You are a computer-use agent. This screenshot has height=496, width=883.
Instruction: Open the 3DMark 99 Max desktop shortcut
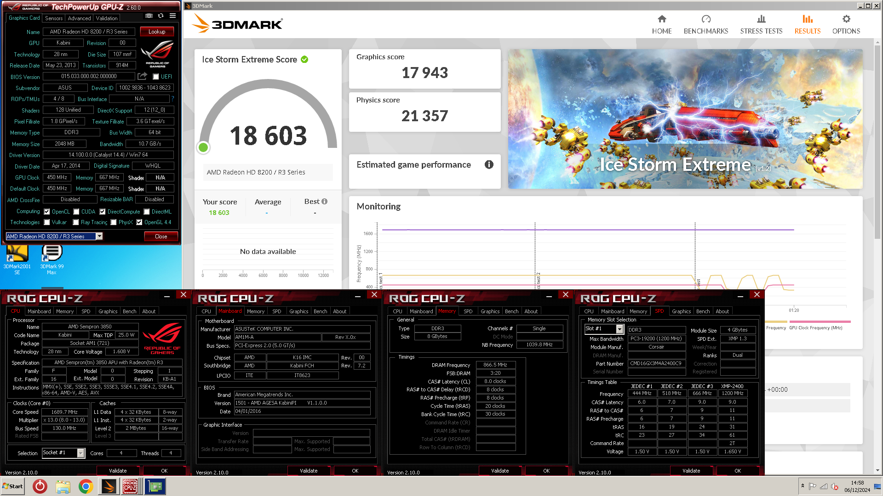click(52, 259)
